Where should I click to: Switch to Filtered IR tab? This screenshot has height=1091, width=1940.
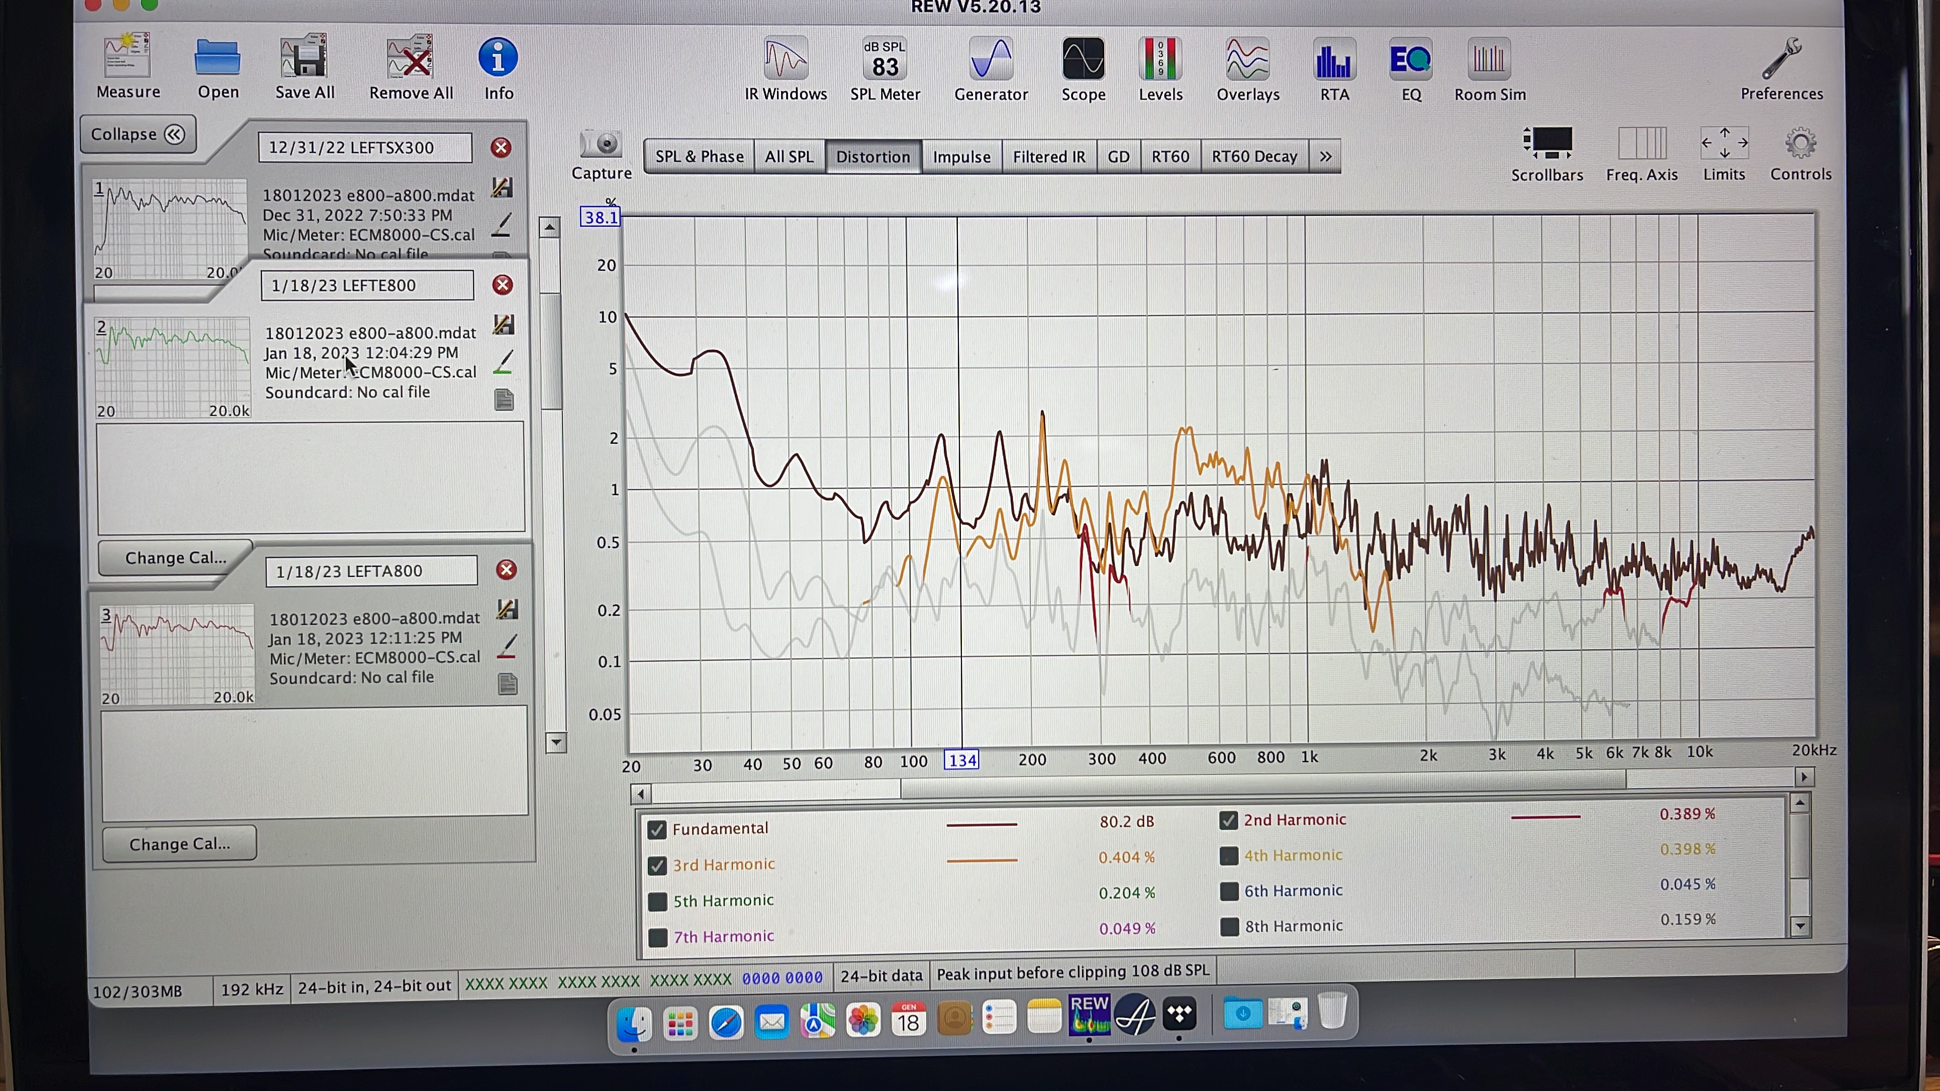(x=1048, y=157)
